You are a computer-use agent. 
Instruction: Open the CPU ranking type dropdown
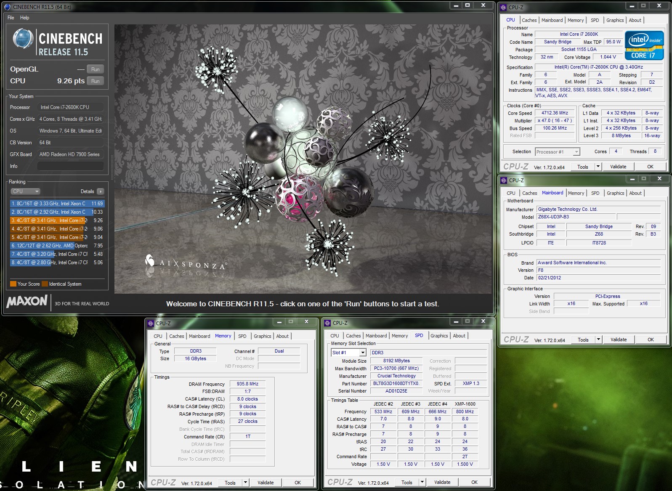click(25, 191)
